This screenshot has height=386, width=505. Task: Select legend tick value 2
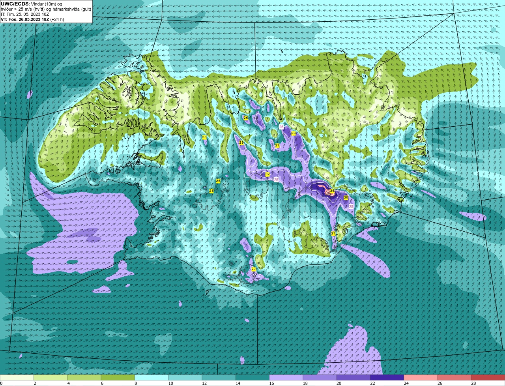click(x=35, y=383)
